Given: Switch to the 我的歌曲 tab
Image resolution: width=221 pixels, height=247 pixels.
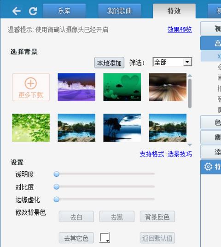Looking at the screenshot, I should pyautogui.click(x=119, y=11).
